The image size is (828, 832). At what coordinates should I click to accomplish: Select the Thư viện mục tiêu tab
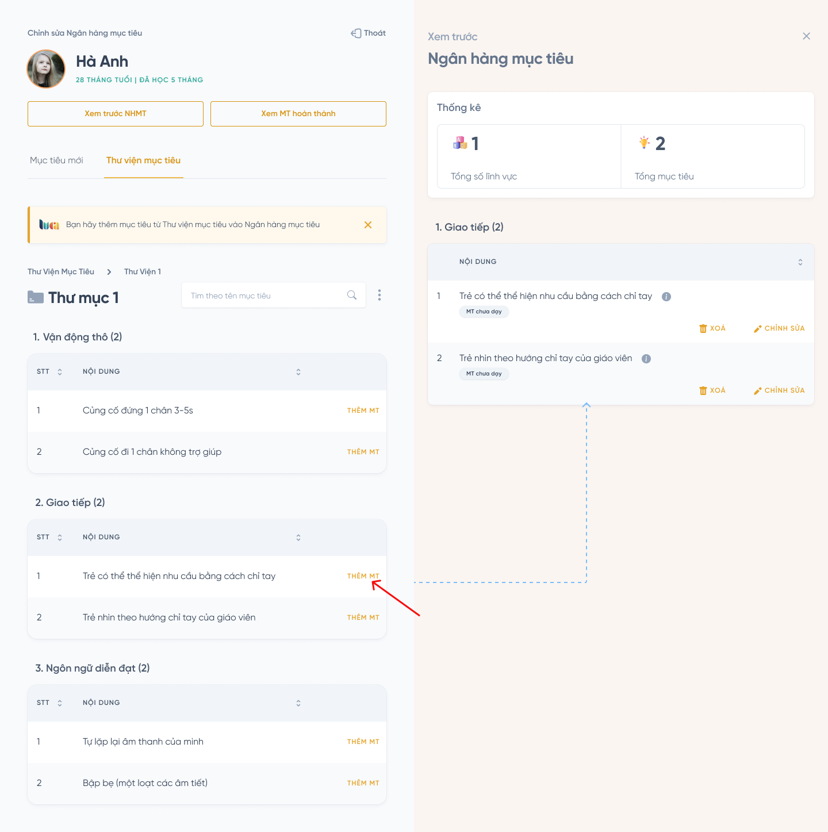click(x=143, y=160)
